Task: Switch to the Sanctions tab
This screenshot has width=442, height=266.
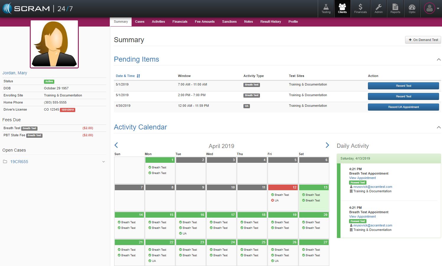Action: [229, 22]
